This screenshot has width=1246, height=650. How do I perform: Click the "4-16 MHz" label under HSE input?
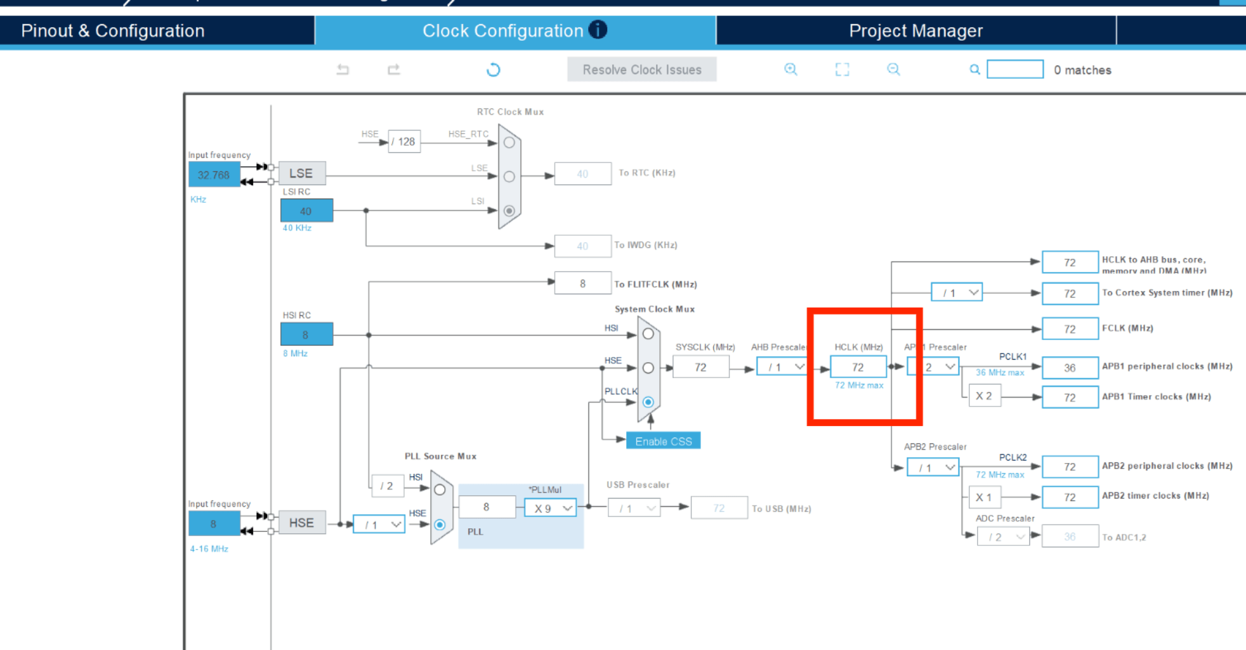[x=209, y=549]
